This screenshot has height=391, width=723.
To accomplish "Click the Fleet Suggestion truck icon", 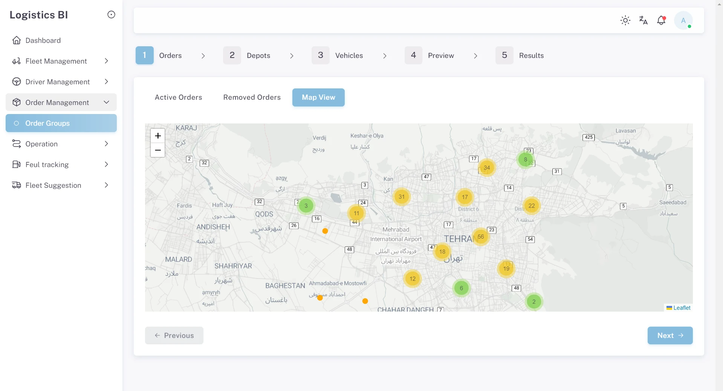I will [17, 185].
